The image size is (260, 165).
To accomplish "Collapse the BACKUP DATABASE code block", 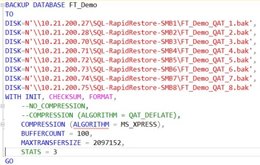I will click(2, 5).
